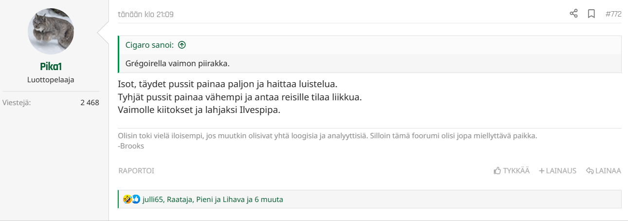
Task: Open the Pika1 username profile link
Action: click(51, 67)
